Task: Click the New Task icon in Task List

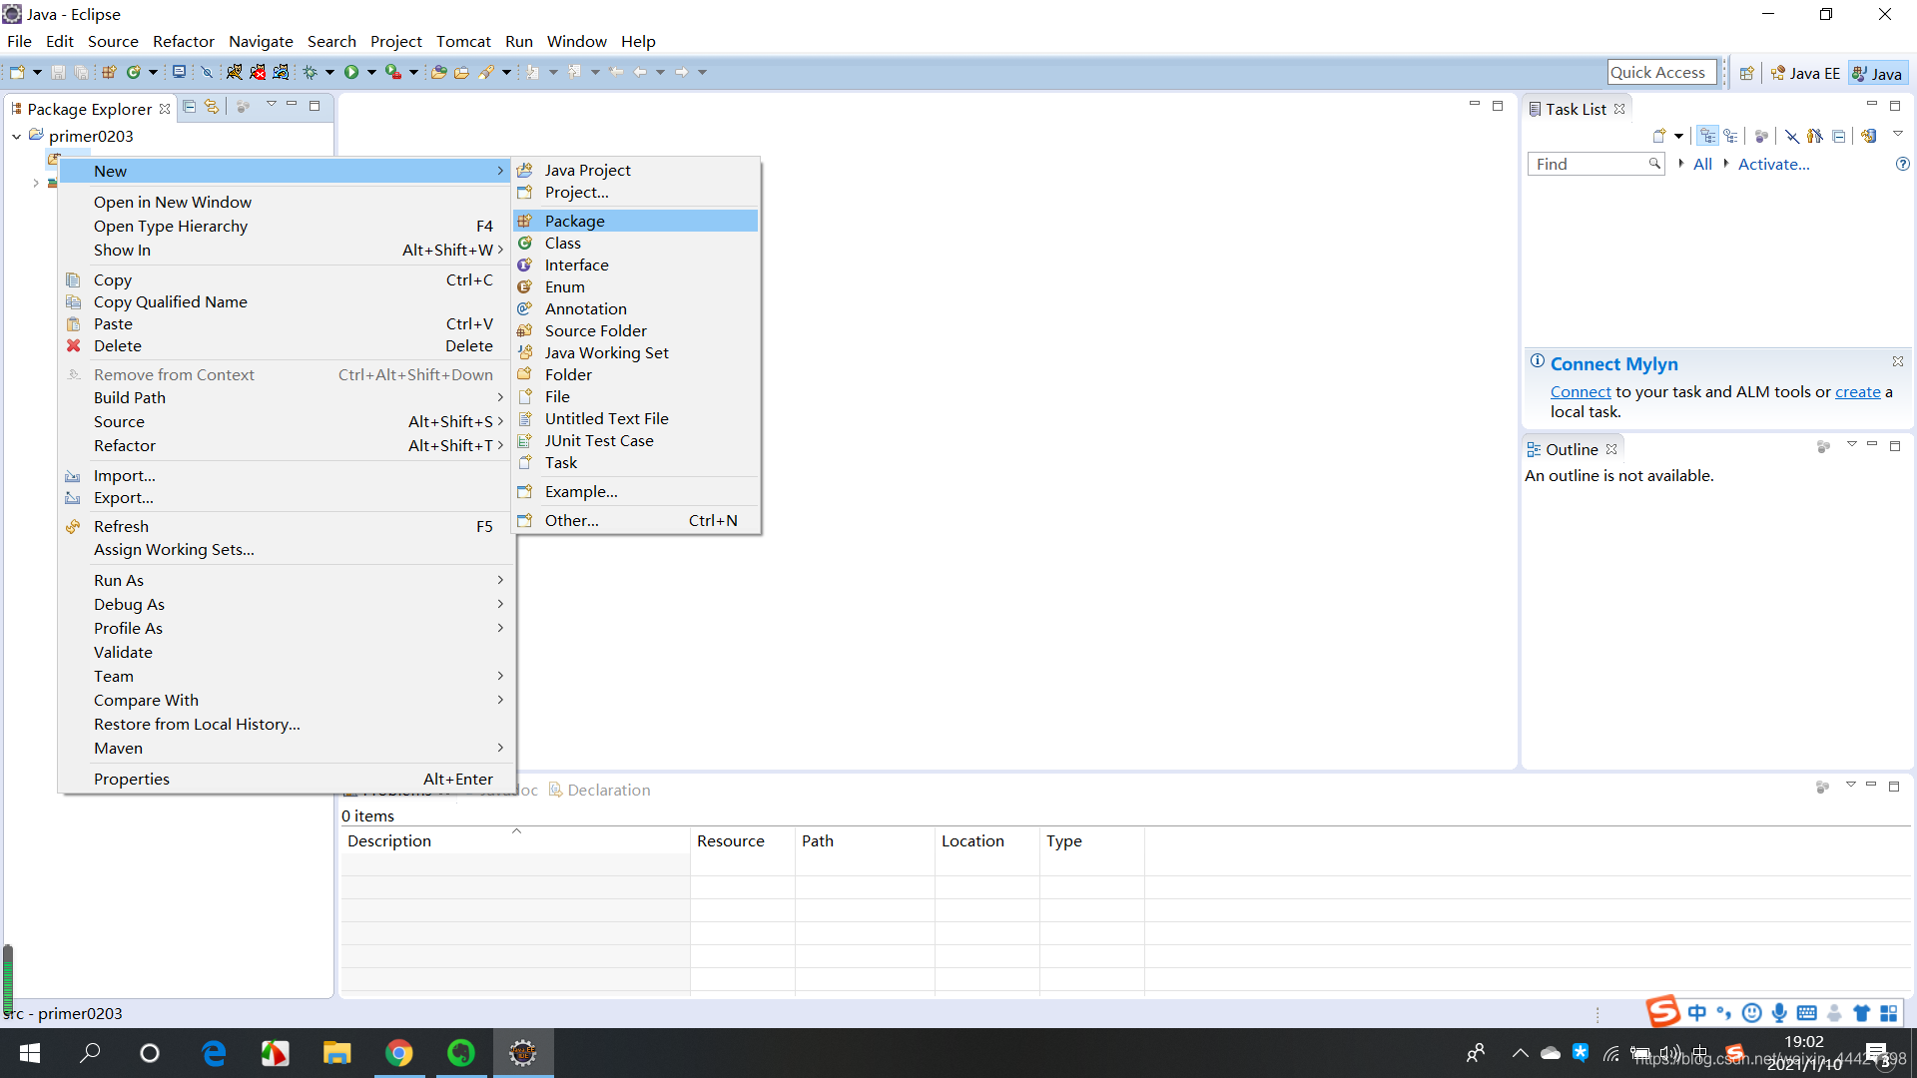Action: 1659,136
